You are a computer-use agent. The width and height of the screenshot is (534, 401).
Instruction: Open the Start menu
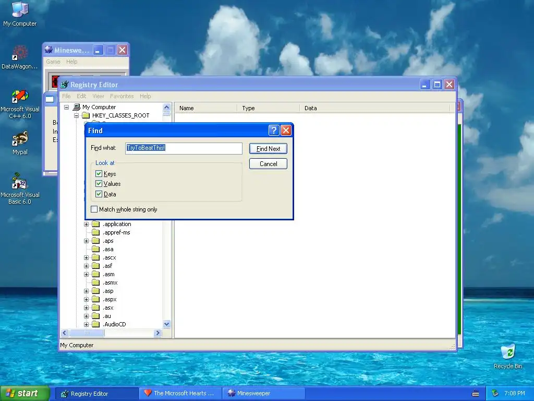tap(24, 394)
